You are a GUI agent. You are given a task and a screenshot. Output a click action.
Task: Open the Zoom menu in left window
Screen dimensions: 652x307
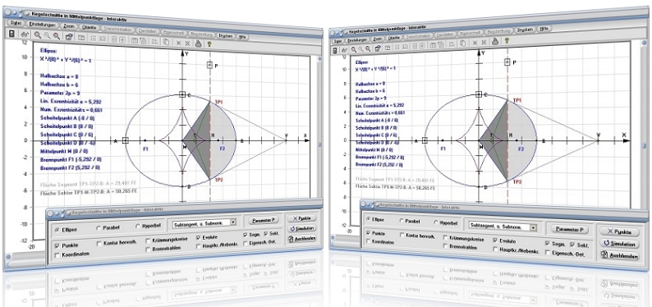pos(70,25)
